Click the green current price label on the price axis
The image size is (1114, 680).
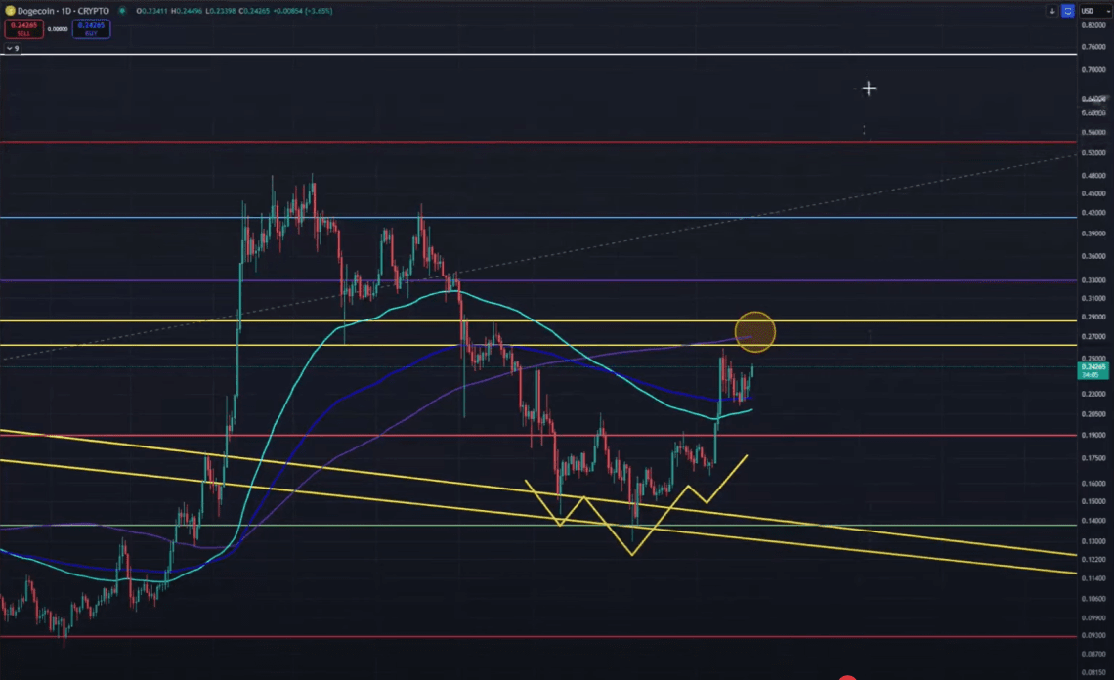point(1093,370)
